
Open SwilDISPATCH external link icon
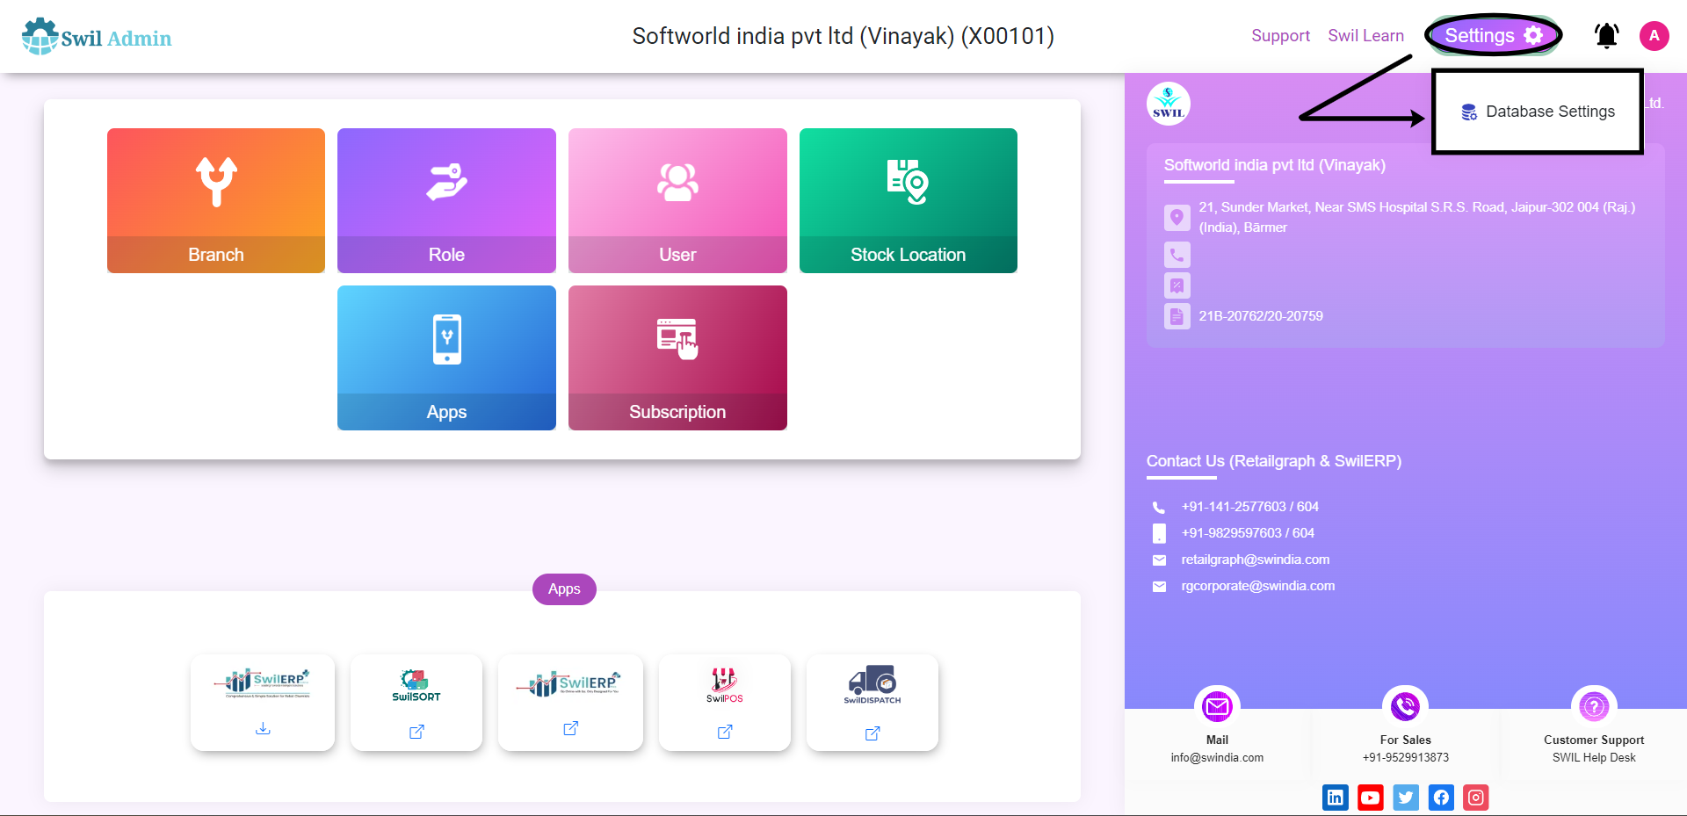tap(872, 733)
